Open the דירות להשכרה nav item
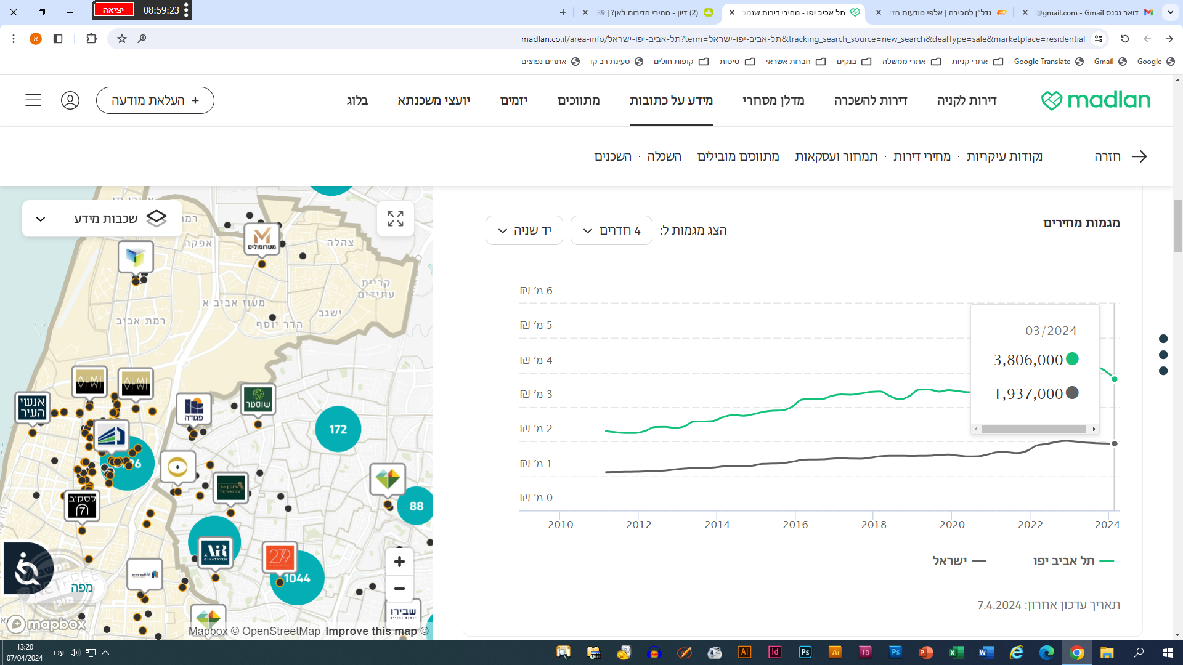Viewport: 1183px width, 665px height. pyautogui.click(x=870, y=100)
